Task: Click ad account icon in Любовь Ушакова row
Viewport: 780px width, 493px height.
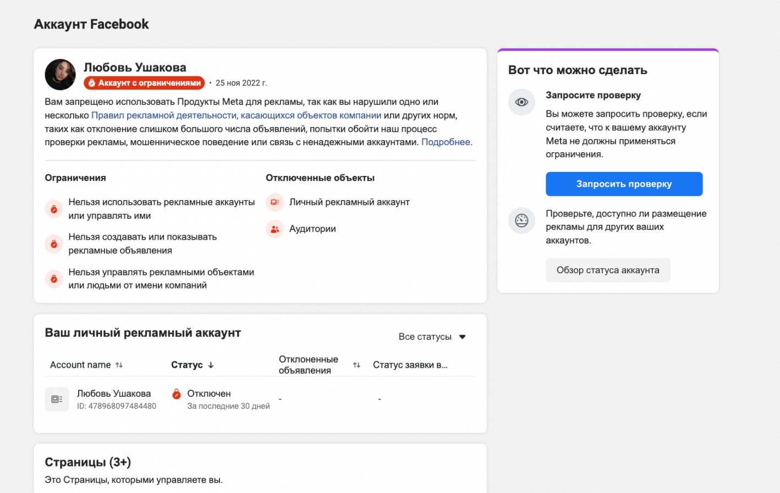Action: pos(57,399)
